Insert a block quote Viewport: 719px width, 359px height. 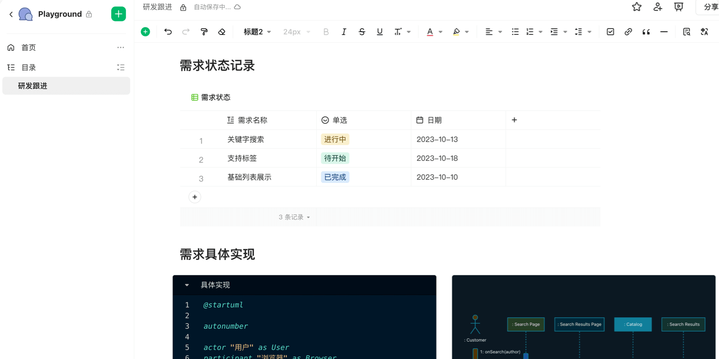[646, 32]
